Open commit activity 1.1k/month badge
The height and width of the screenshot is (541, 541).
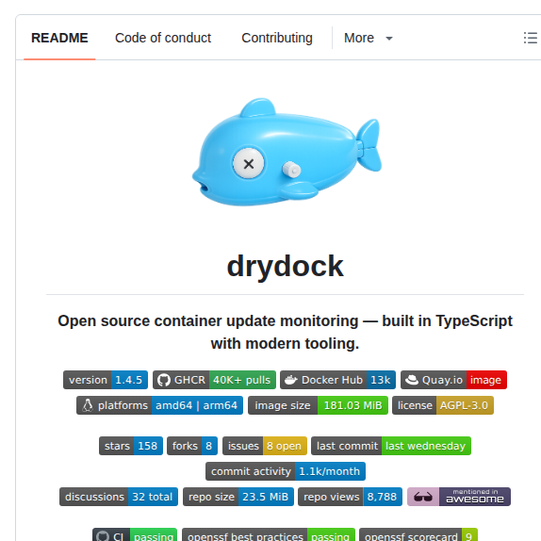(x=286, y=471)
